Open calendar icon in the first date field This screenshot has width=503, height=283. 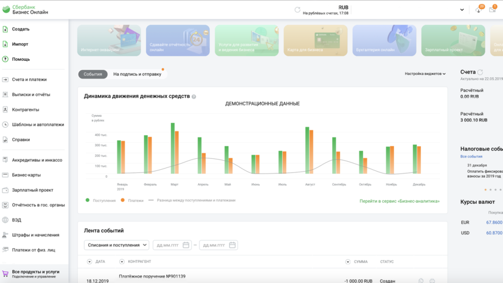coord(186,245)
